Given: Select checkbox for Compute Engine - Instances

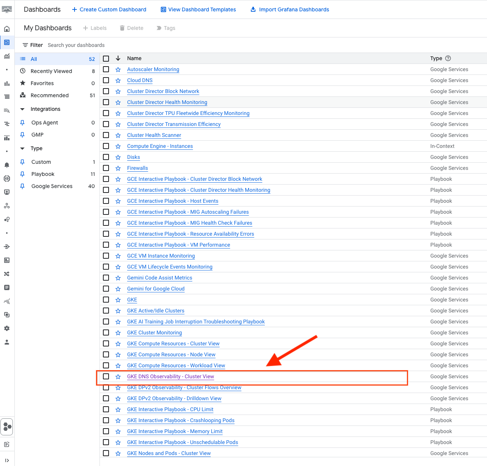Looking at the screenshot, I should (x=106, y=146).
